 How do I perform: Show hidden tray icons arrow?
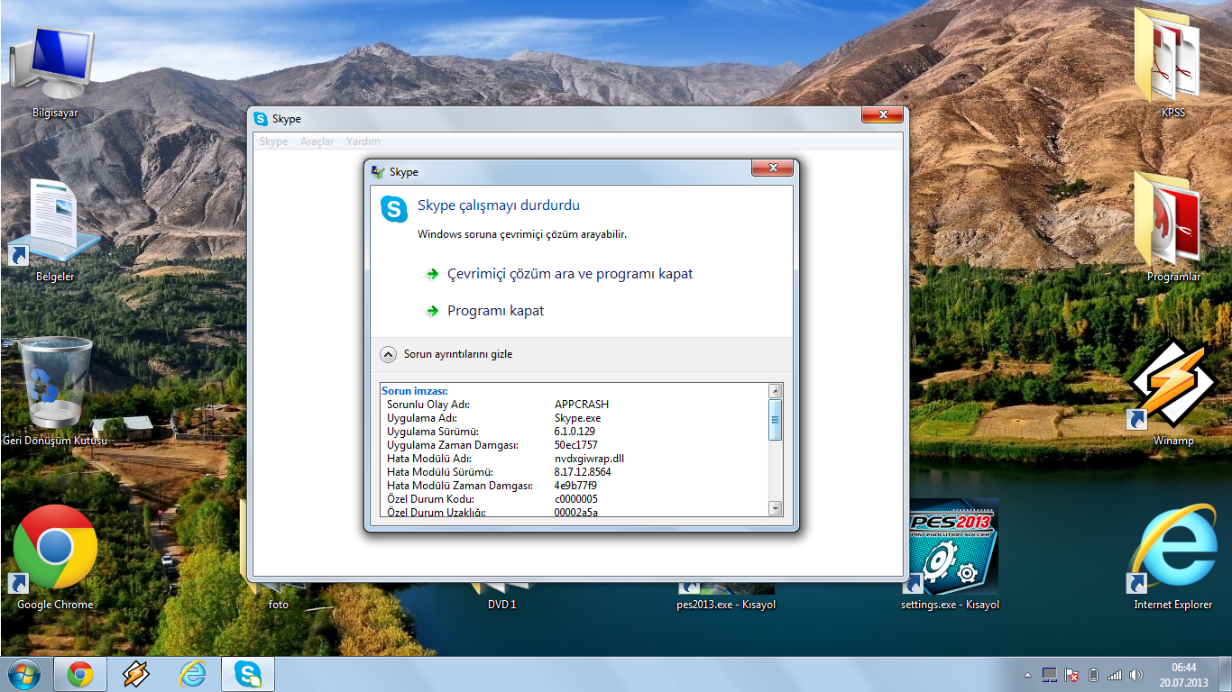(1027, 675)
